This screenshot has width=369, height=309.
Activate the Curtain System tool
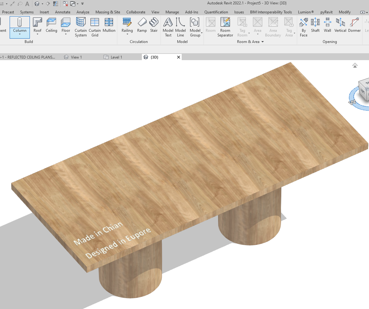point(81,27)
